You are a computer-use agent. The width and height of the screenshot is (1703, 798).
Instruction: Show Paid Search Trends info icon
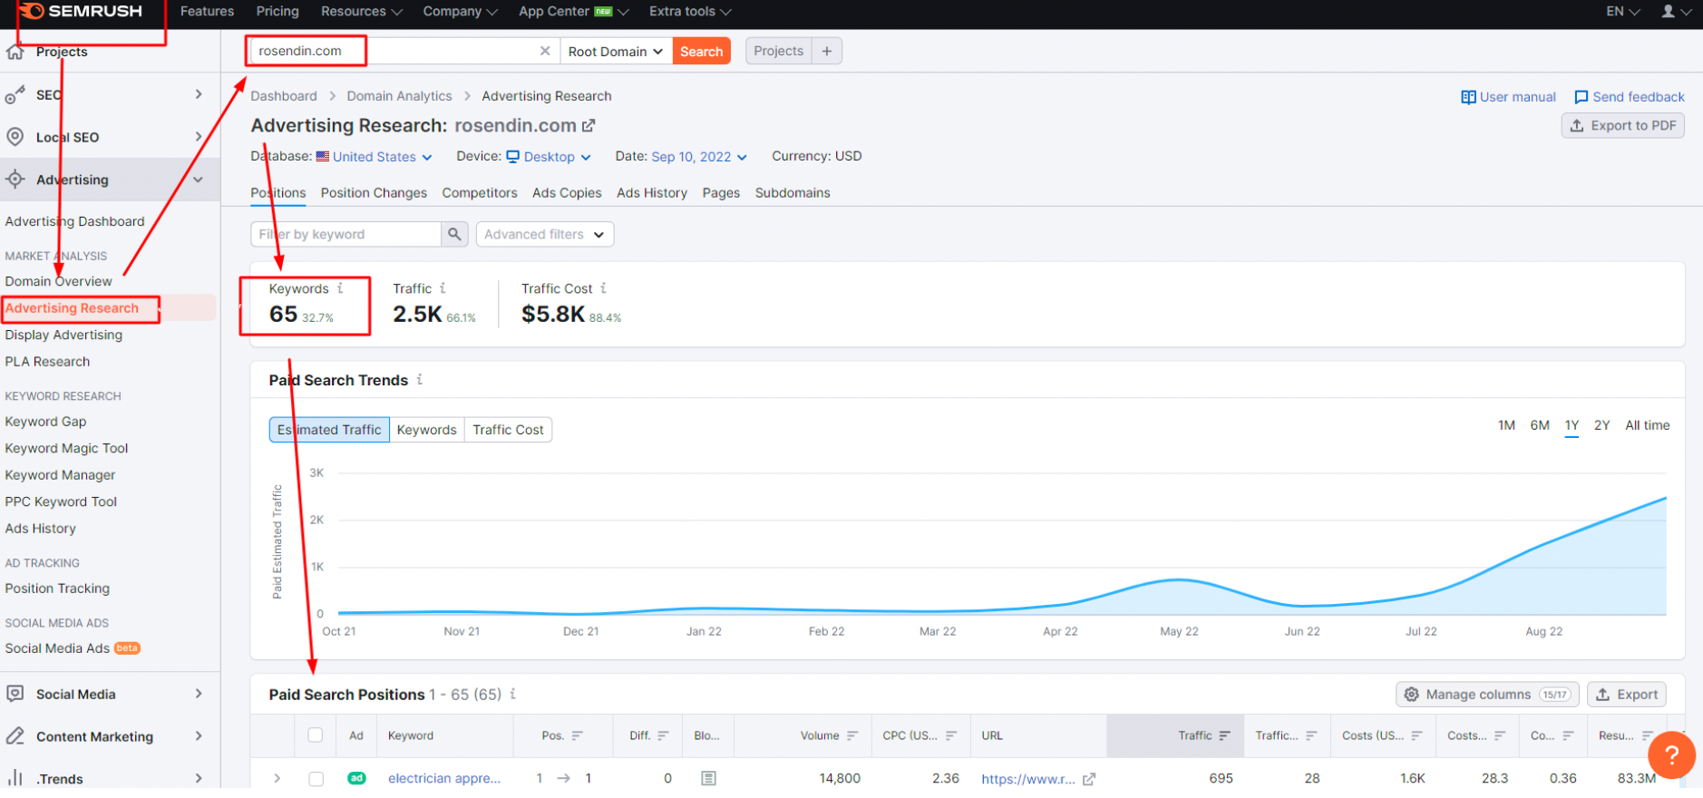420,380
